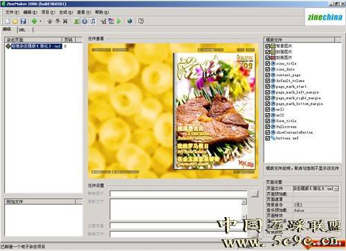The width and height of the screenshot is (346, 251).
Task: Select the page_mark_bottom_margin element row
Action: tap(300, 104)
